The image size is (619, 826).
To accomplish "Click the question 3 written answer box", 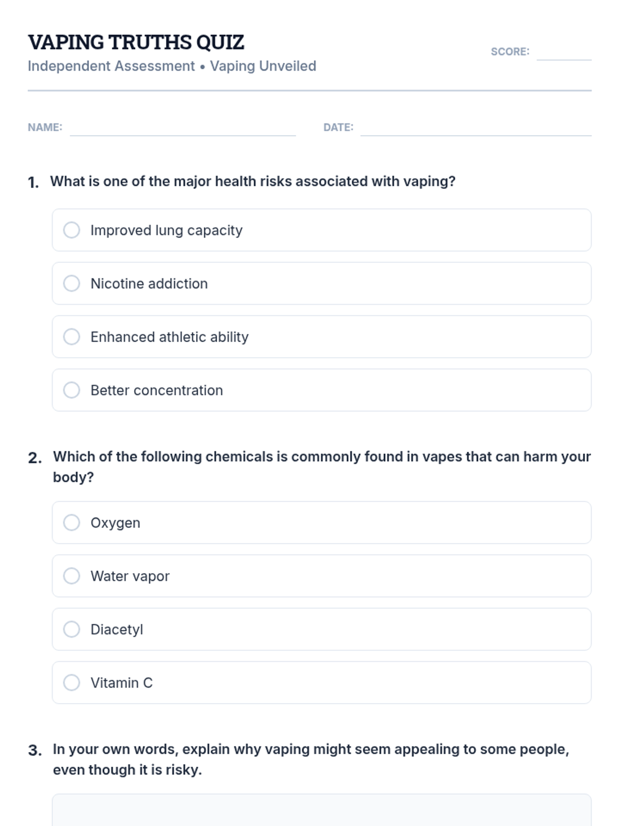I will (x=321, y=811).
